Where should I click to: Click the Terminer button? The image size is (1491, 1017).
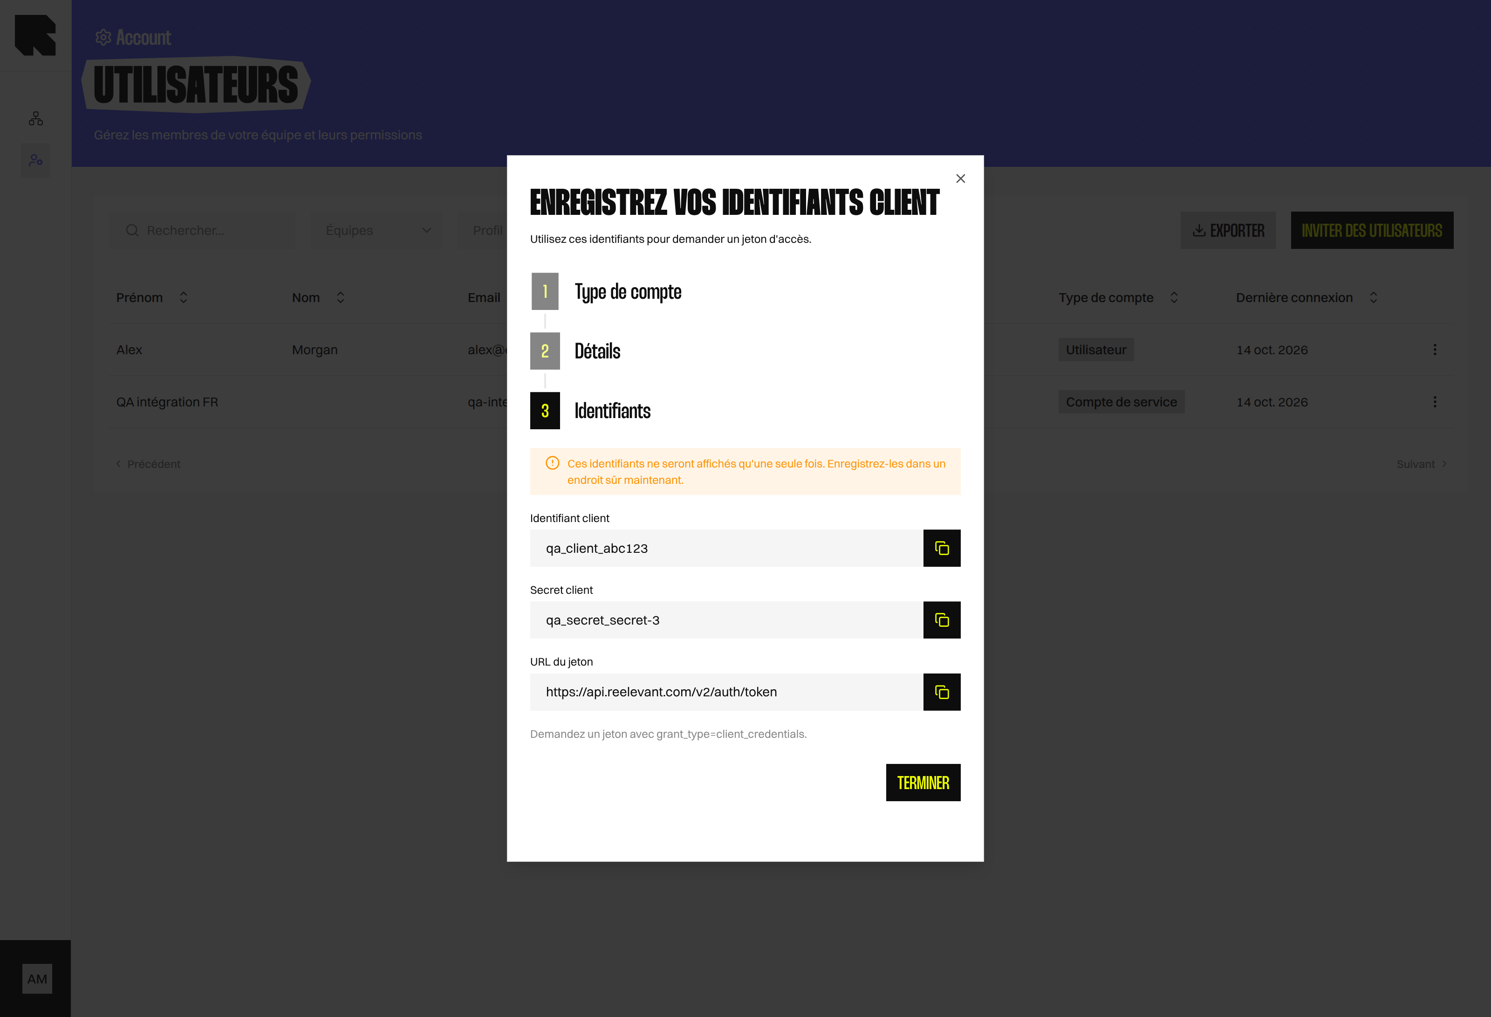coord(923,782)
